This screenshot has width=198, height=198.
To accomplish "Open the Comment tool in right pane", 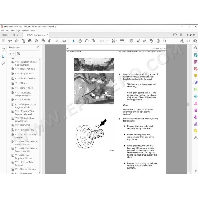I will (196, 76).
